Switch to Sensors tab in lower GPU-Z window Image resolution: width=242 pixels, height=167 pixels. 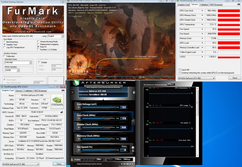[19, 91]
